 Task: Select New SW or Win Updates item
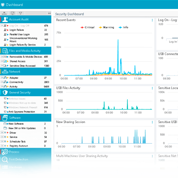coord(22,128)
